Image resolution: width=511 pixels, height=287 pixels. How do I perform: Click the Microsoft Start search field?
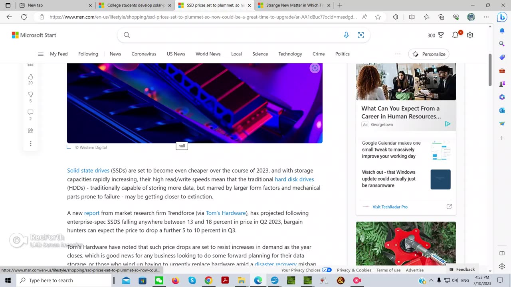244,35
